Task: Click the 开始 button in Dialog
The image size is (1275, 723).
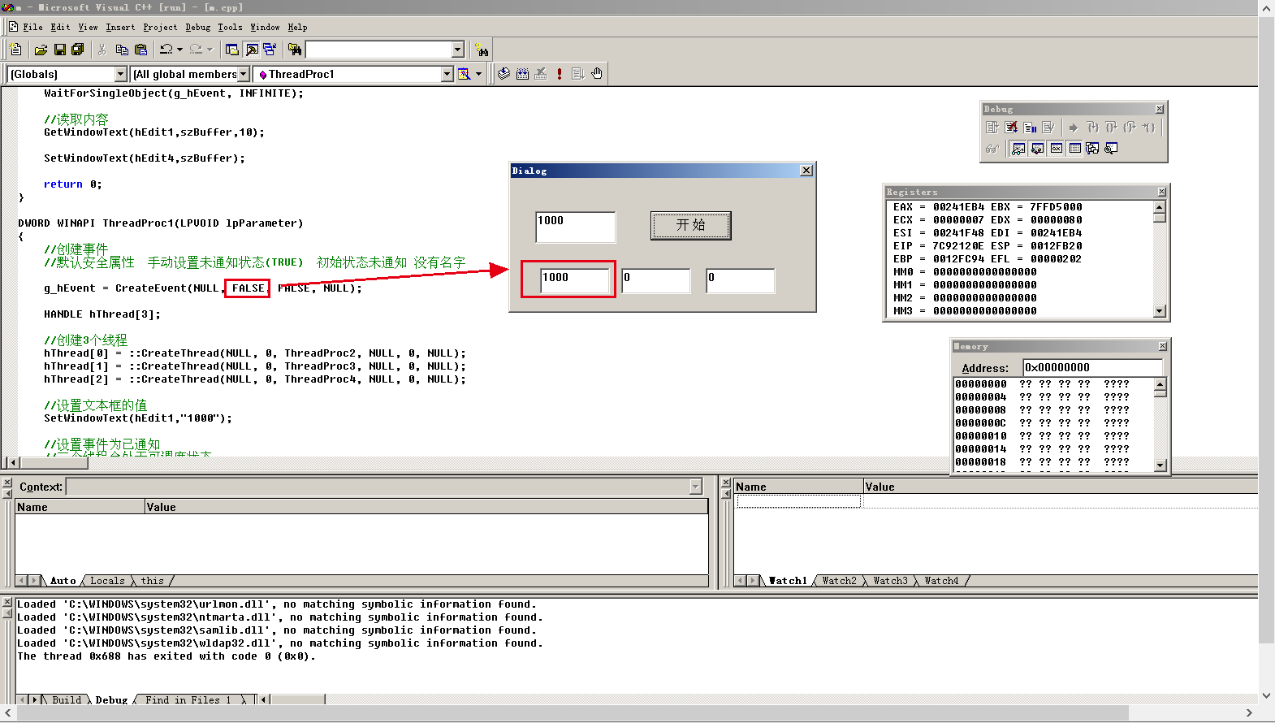Action: pos(691,225)
